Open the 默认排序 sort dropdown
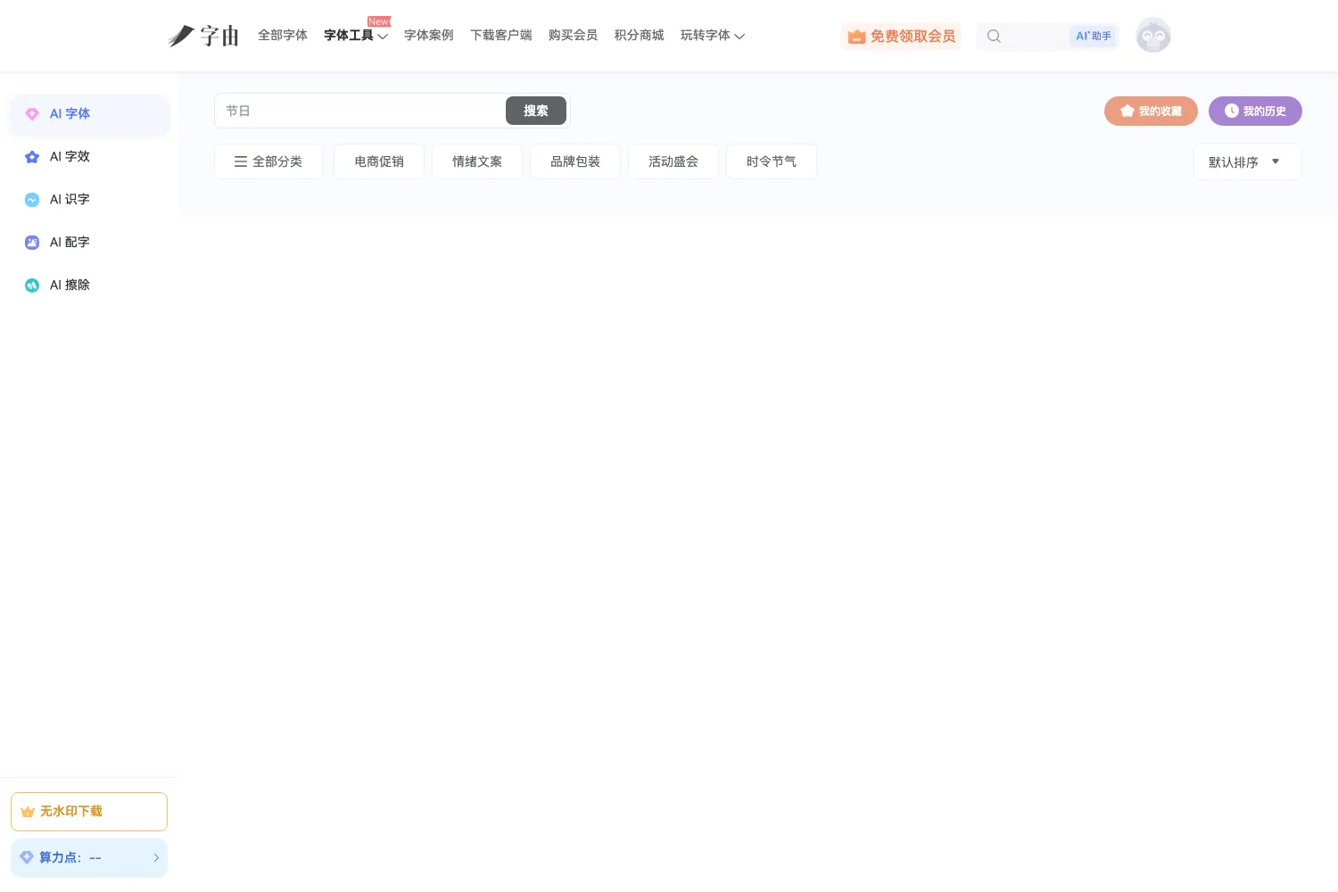Image resolution: width=1338 pixels, height=892 pixels. pos(1248,162)
